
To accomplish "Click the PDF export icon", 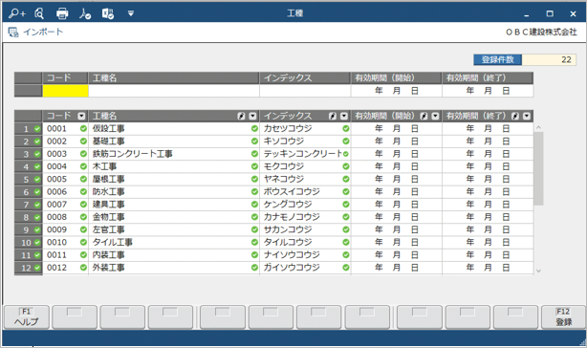I will click(85, 13).
